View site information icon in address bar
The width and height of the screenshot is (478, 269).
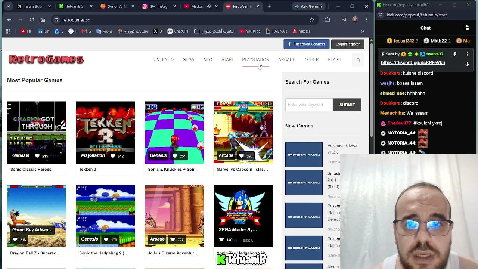56,20
